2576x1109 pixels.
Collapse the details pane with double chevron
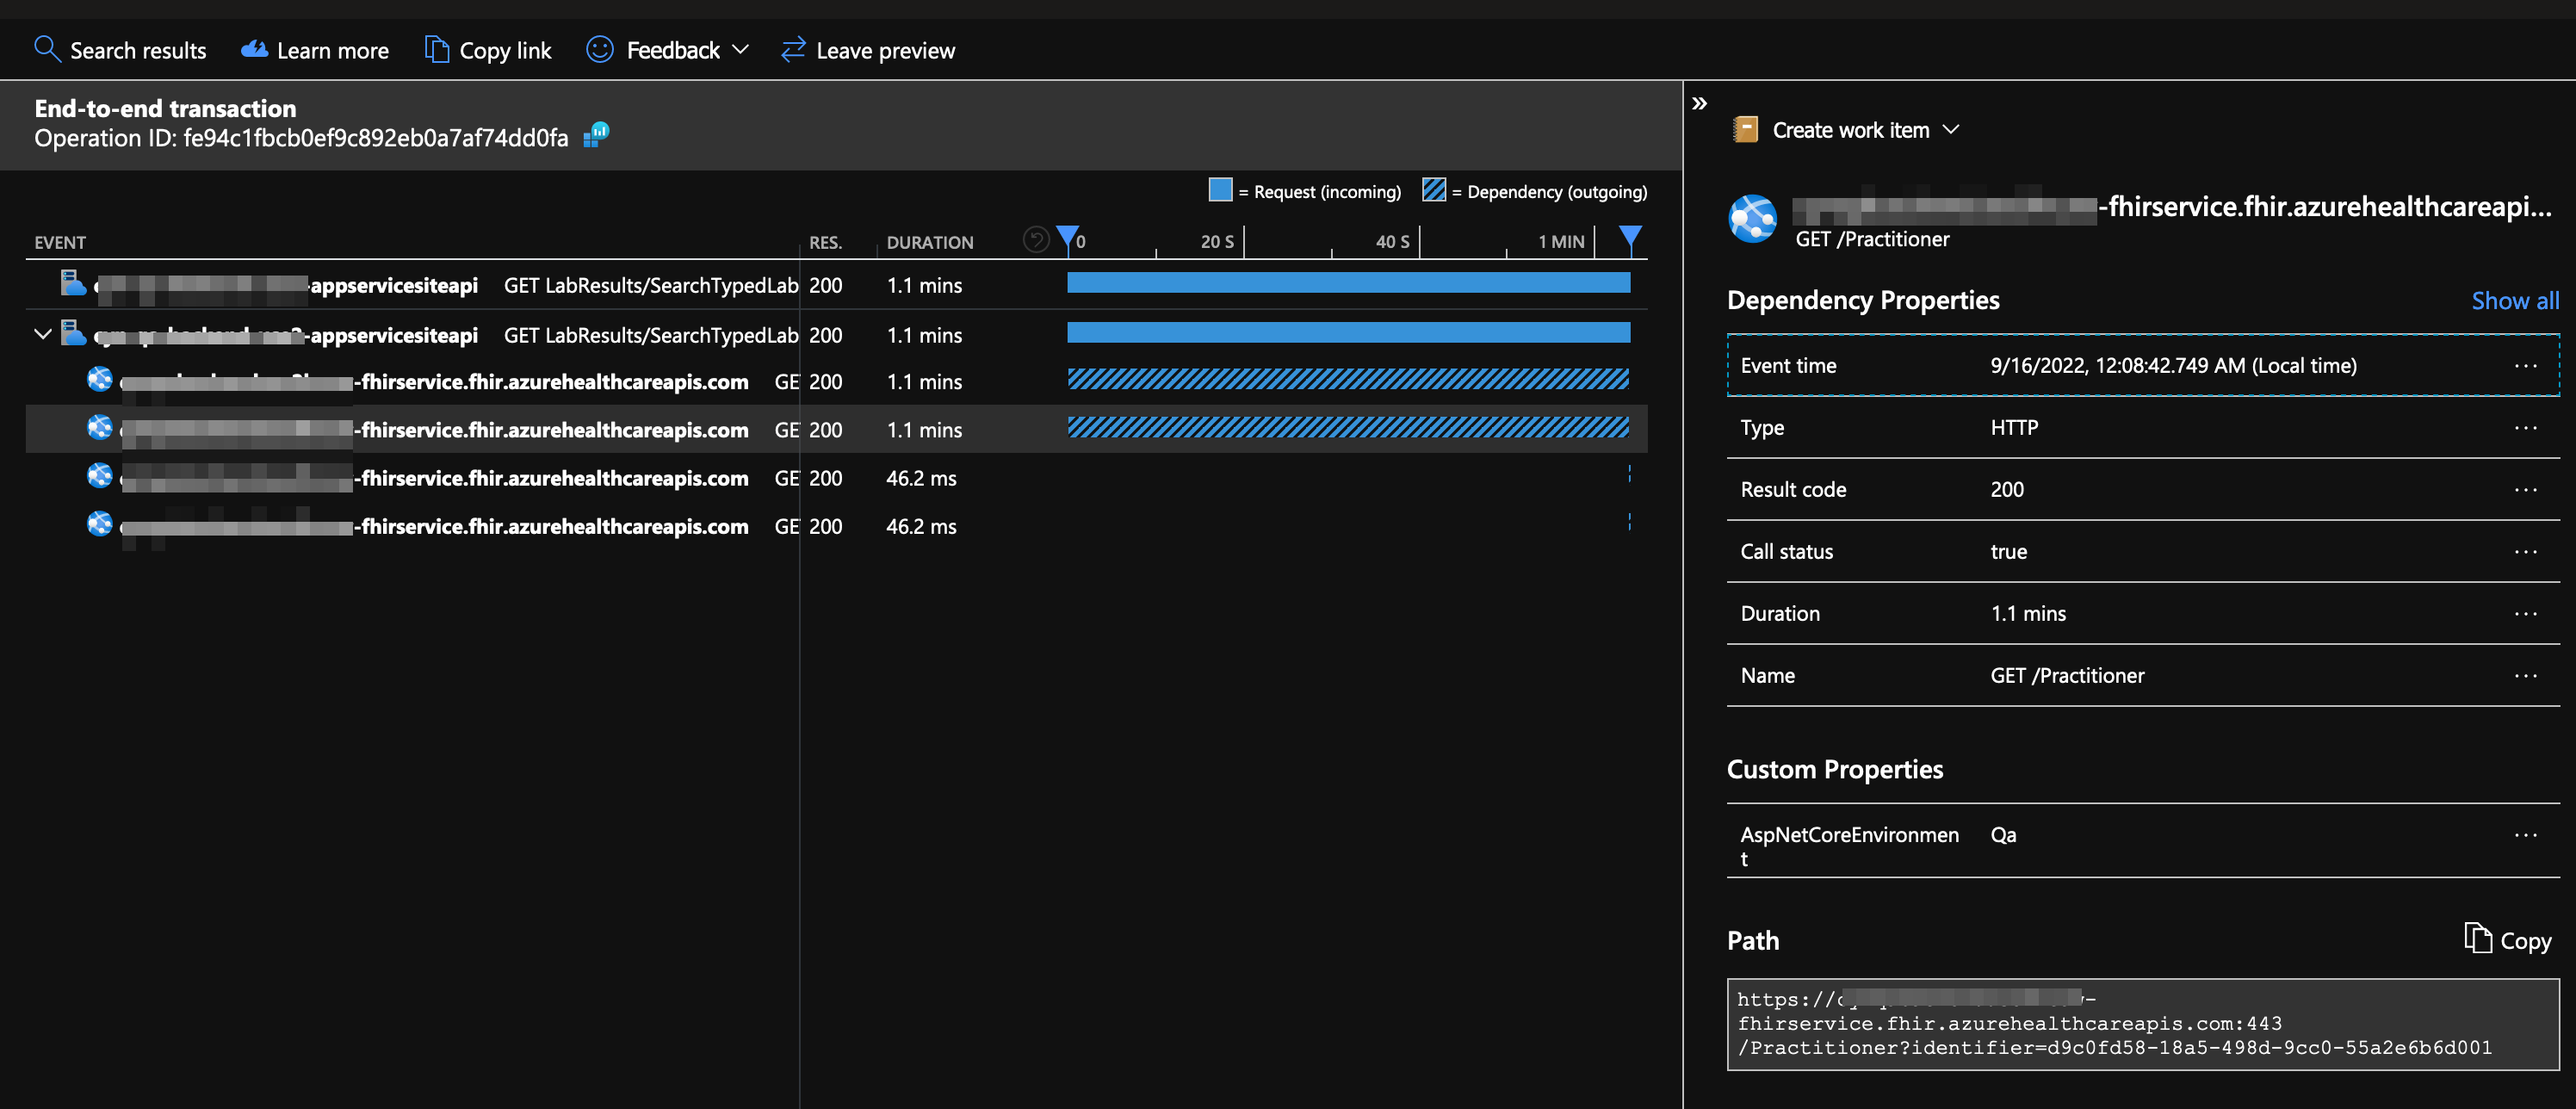(1699, 103)
